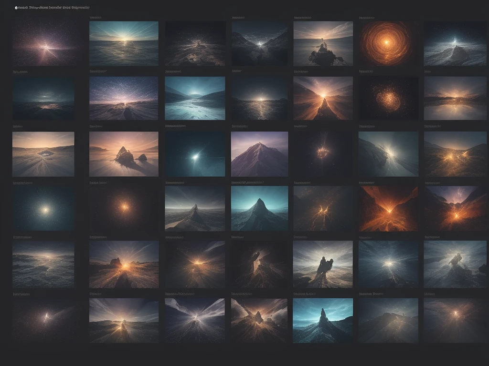Open the orange spiral rings thumbnail
This screenshot has height=366, width=489.
pos(385,43)
